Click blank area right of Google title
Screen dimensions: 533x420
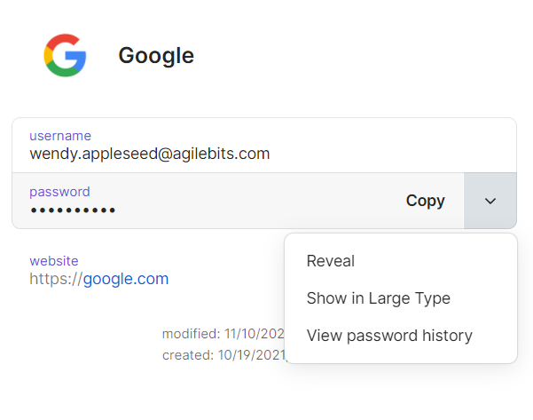point(355,56)
